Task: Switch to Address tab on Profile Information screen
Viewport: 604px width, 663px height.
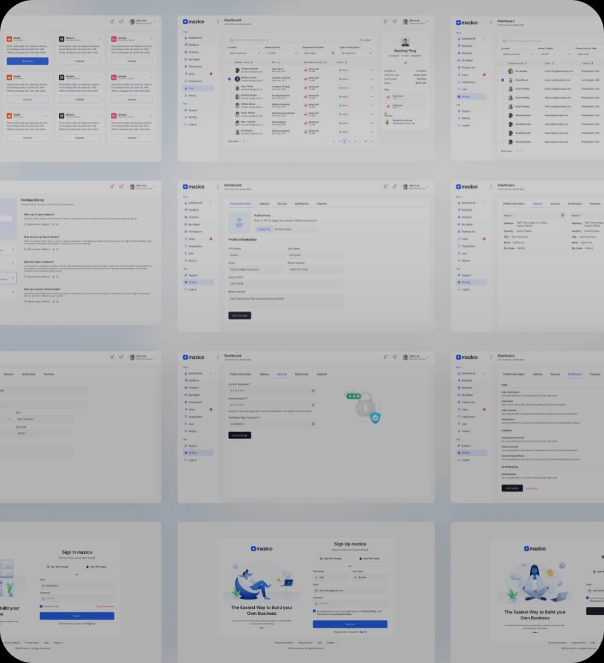Action: tap(264, 204)
